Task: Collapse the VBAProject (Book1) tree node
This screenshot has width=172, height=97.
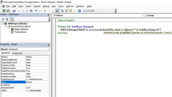Action: (2, 24)
